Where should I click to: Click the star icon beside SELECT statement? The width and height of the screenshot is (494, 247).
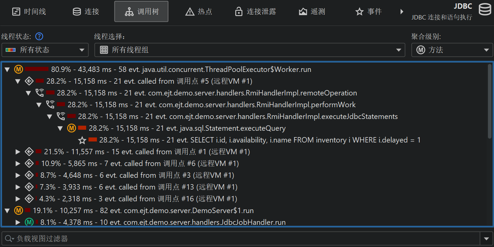[x=82, y=140]
